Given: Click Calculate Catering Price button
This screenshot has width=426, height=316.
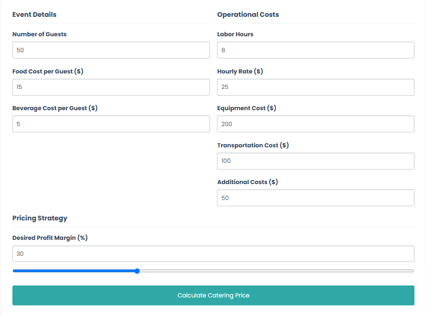Looking at the screenshot, I should (x=213, y=295).
